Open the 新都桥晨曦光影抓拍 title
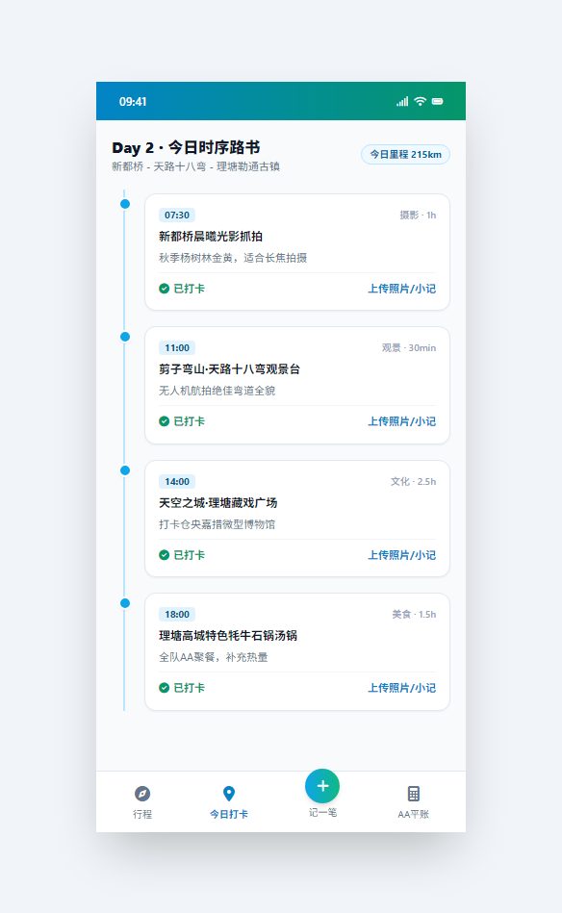Screen dimensions: 562x913 pos(211,236)
